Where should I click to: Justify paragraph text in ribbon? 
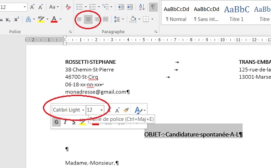click(x=106, y=19)
